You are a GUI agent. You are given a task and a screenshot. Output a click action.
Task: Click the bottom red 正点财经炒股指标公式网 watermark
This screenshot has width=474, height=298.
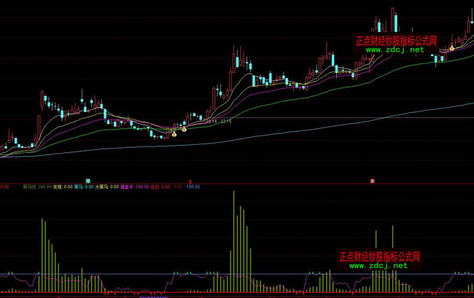(x=380, y=256)
